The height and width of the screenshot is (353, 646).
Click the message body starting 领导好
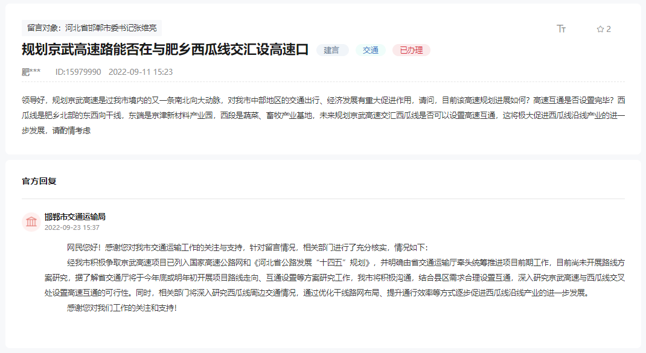point(323,115)
